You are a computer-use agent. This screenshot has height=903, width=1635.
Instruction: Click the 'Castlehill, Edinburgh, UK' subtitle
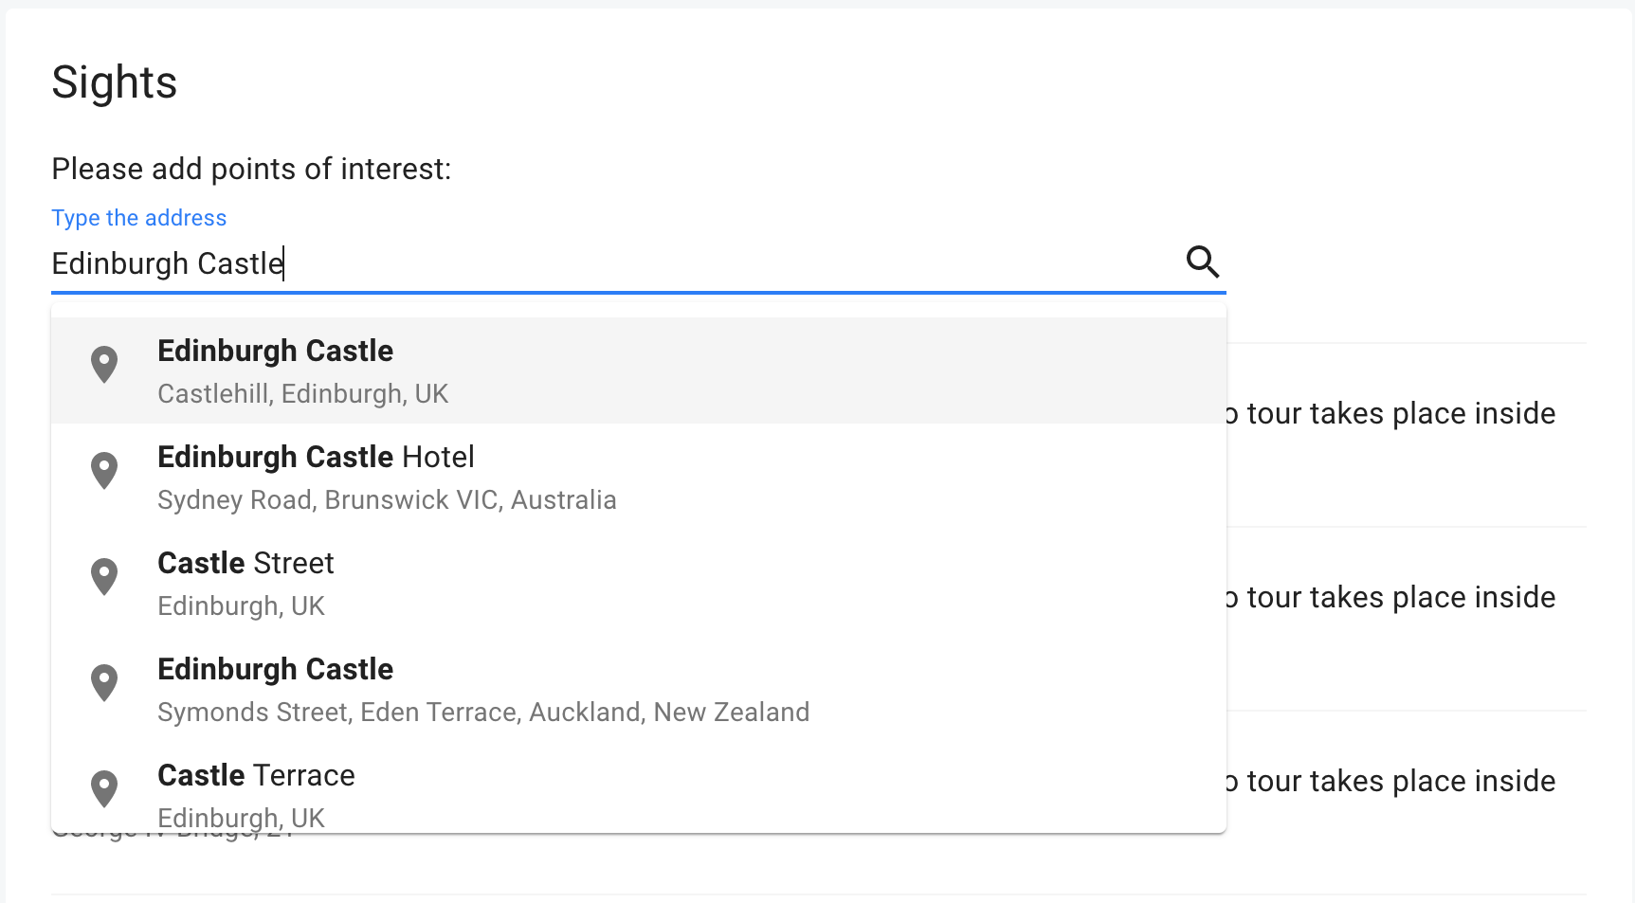302,394
